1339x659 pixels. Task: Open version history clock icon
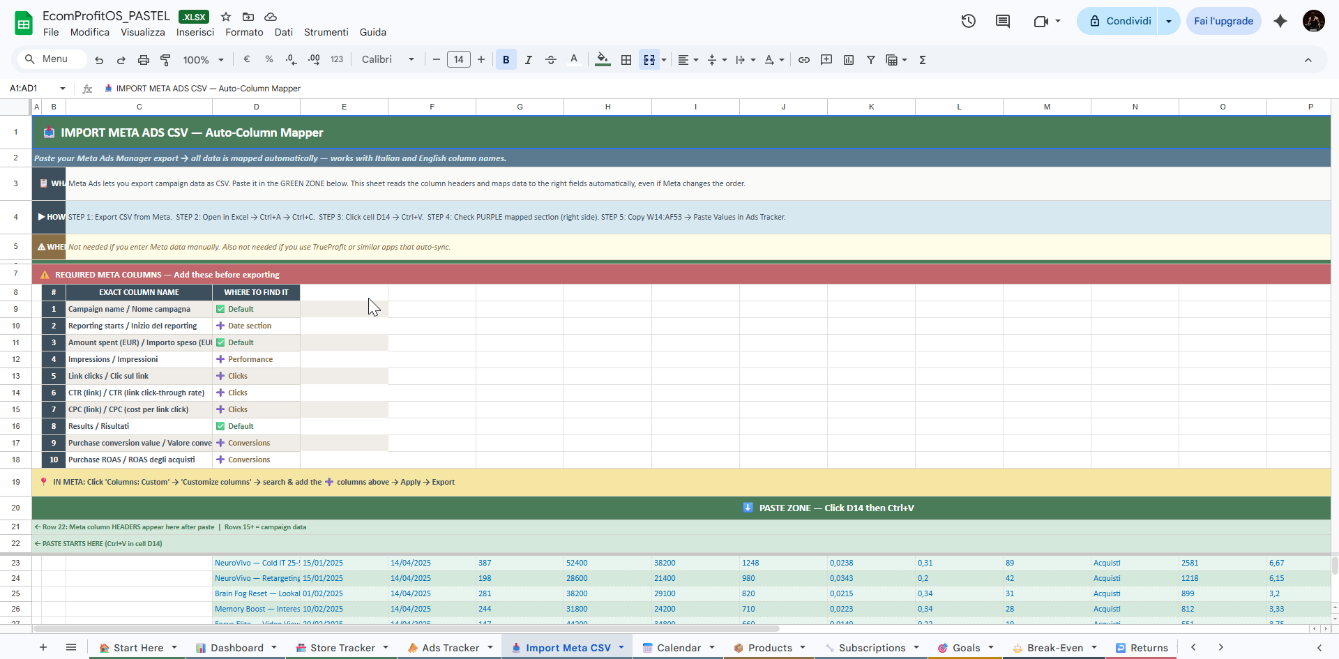pyautogui.click(x=968, y=21)
